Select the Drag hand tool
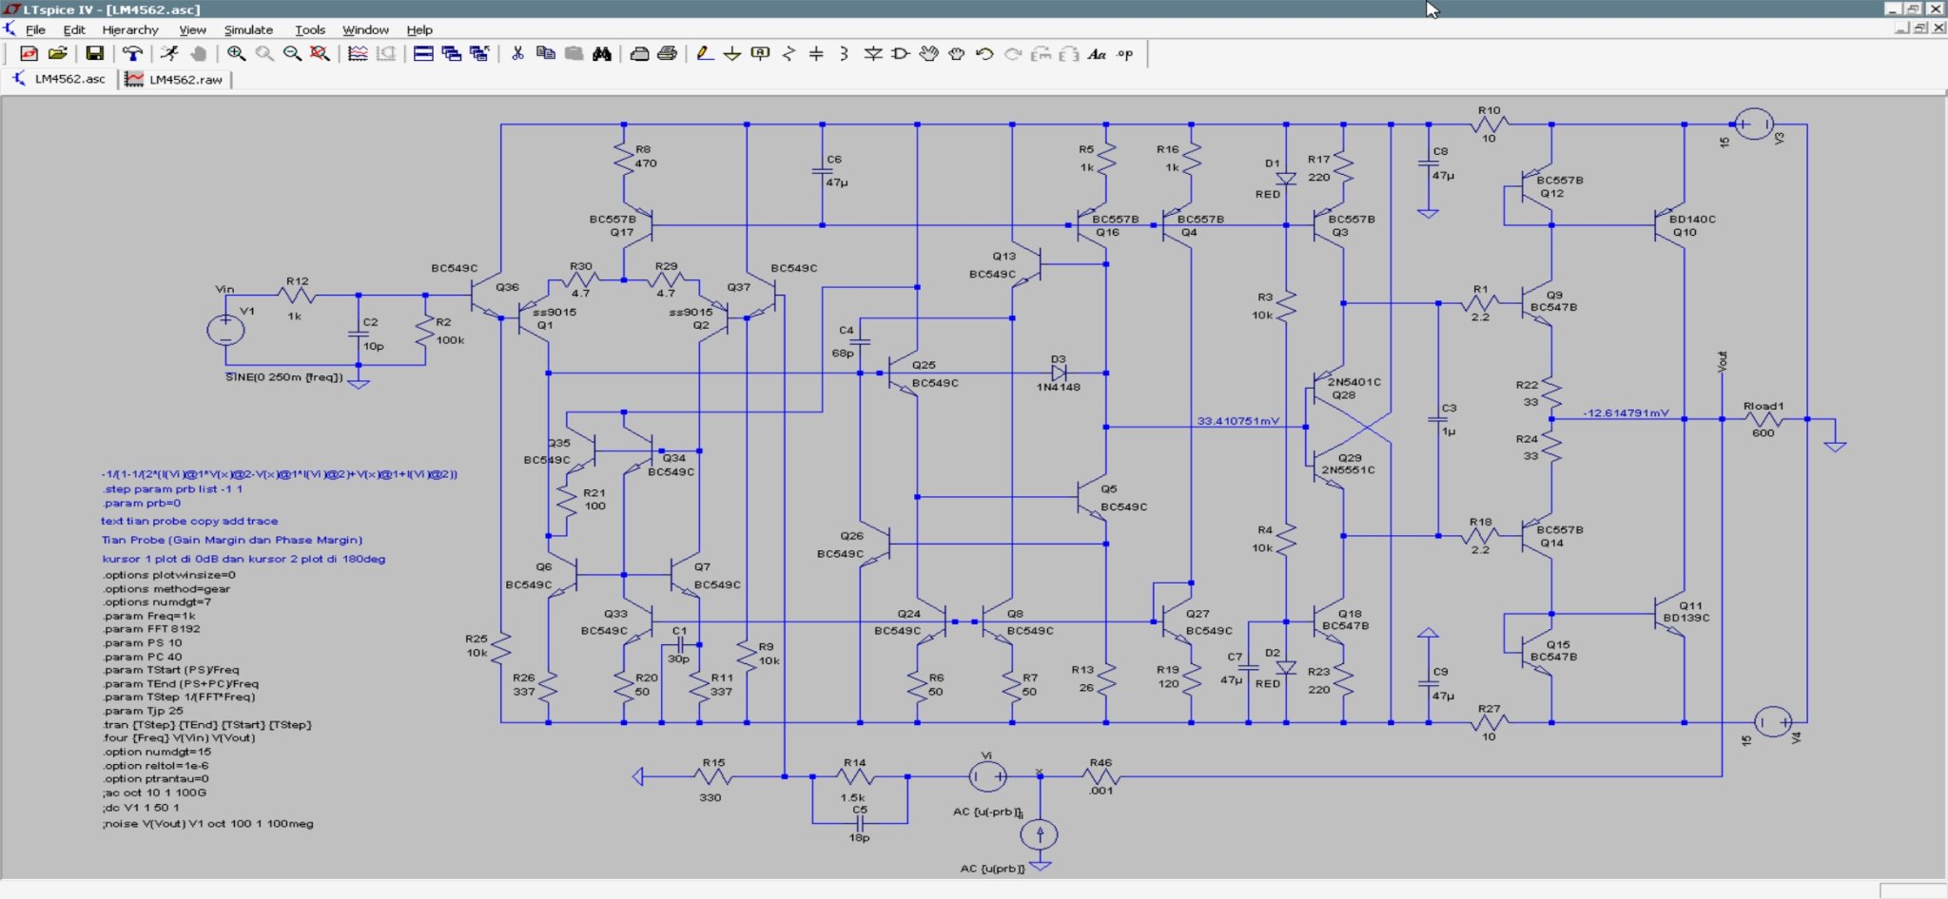This screenshot has height=899, width=1948. [957, 54]
